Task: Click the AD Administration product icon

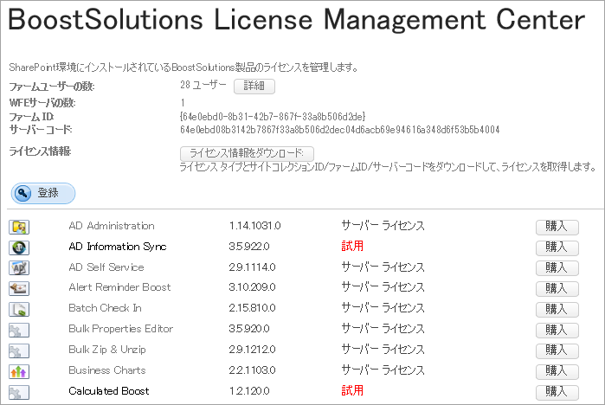Action: 19,227
